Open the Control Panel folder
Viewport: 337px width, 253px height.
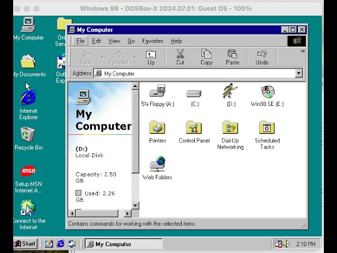point(194,132)
